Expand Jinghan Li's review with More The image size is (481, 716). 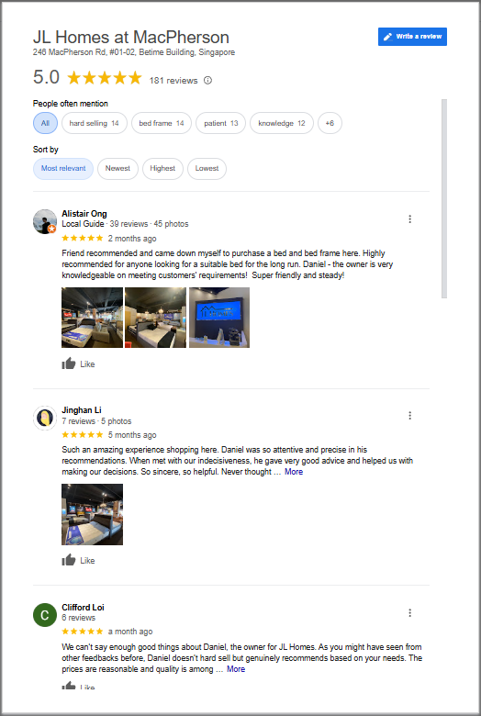point(294,472)
